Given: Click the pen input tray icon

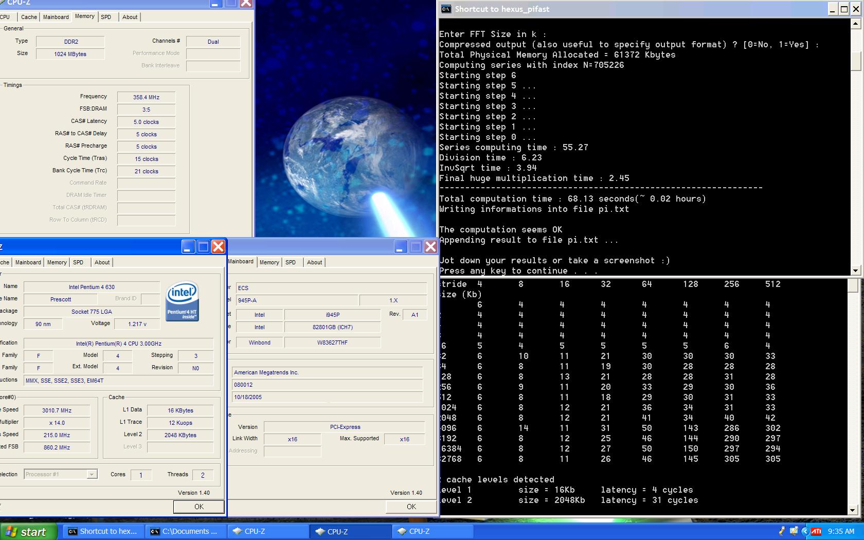Looking at the screenshot, I should tap(783, 531).
